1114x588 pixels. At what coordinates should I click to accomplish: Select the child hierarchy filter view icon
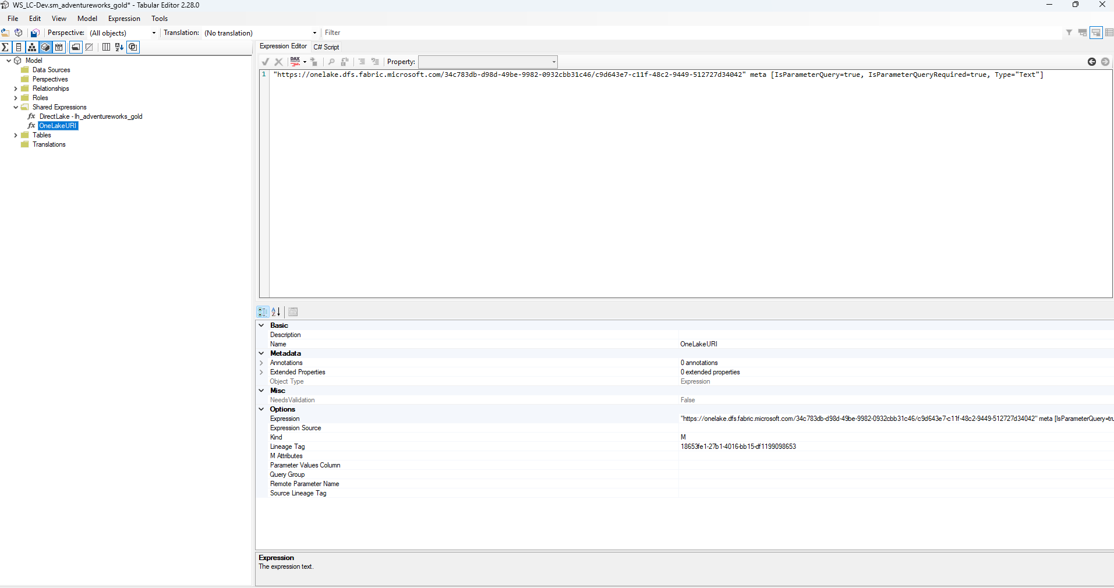[x=1096, y=33]
